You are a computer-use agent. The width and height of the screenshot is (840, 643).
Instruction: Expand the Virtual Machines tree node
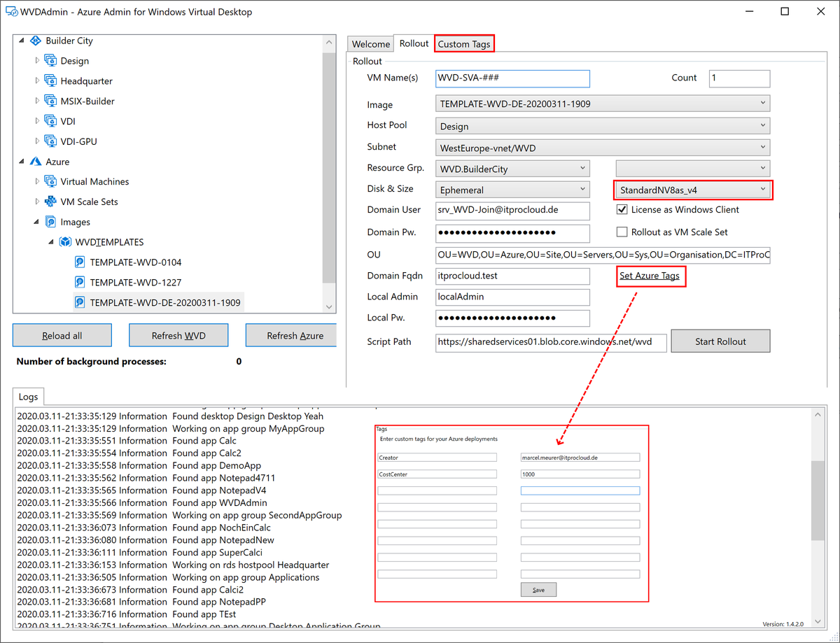pos(37,181)
